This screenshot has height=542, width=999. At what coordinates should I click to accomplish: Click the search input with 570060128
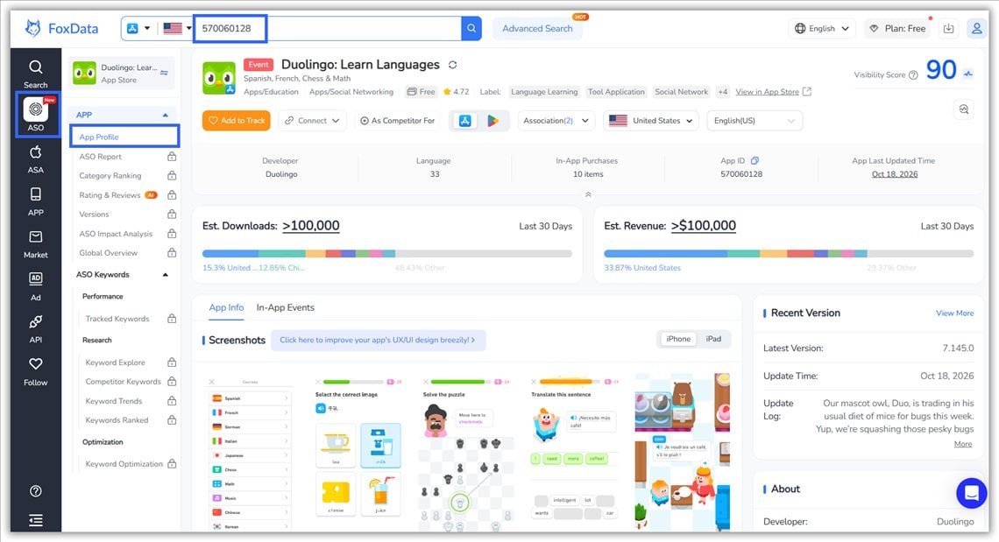click(x=327, y=28)
